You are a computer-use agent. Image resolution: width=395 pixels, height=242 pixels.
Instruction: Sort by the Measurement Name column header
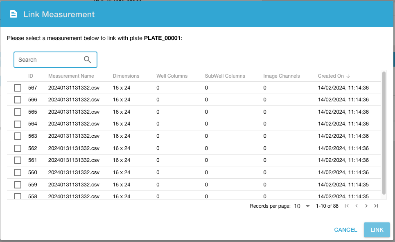[71, 76]
